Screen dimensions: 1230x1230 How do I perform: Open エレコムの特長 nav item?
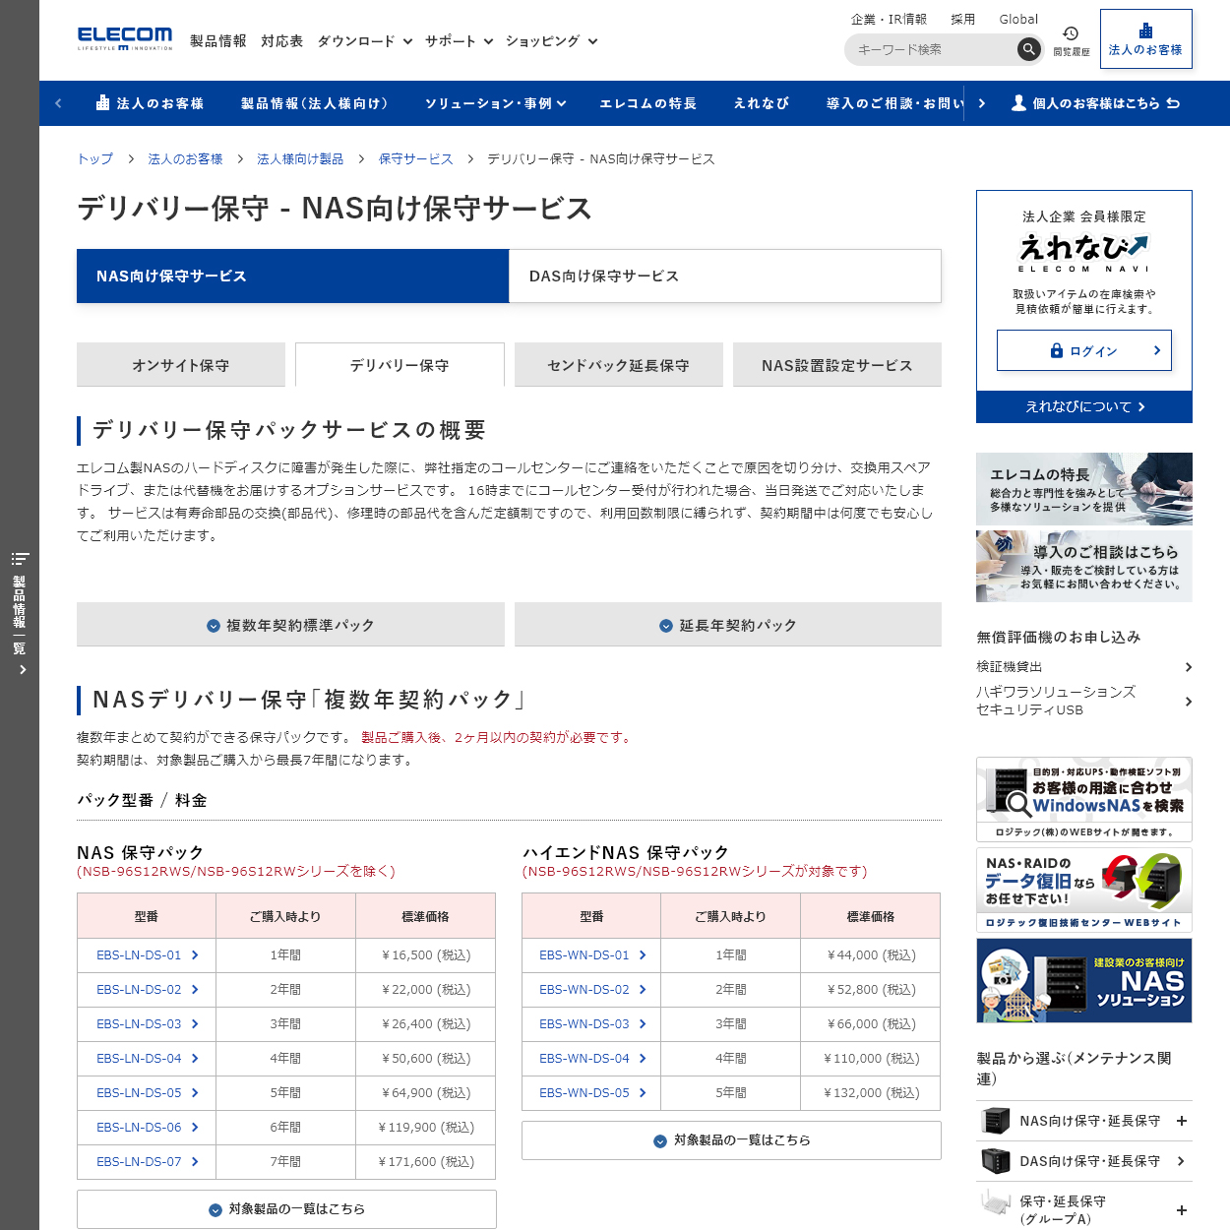pos(648,103)
